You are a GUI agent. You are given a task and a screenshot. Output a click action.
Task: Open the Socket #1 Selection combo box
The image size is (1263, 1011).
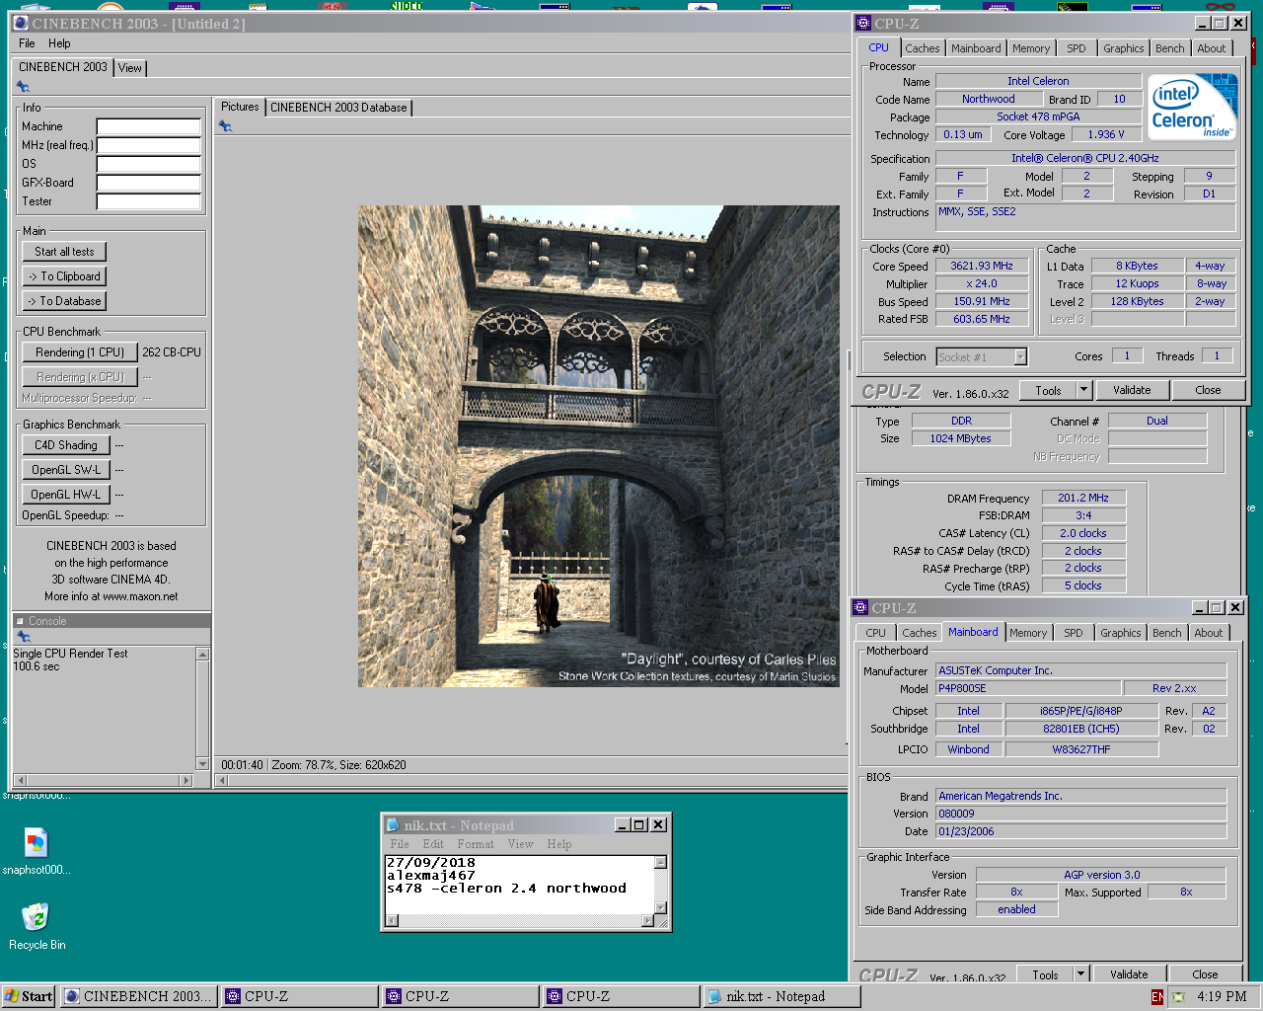point(982,357)
